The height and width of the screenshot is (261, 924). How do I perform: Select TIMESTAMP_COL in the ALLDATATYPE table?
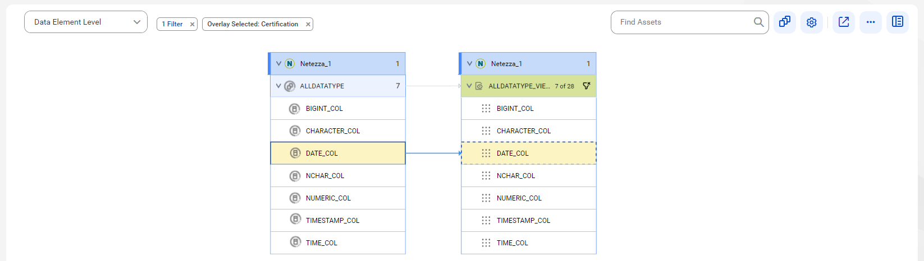click(338, 221)
